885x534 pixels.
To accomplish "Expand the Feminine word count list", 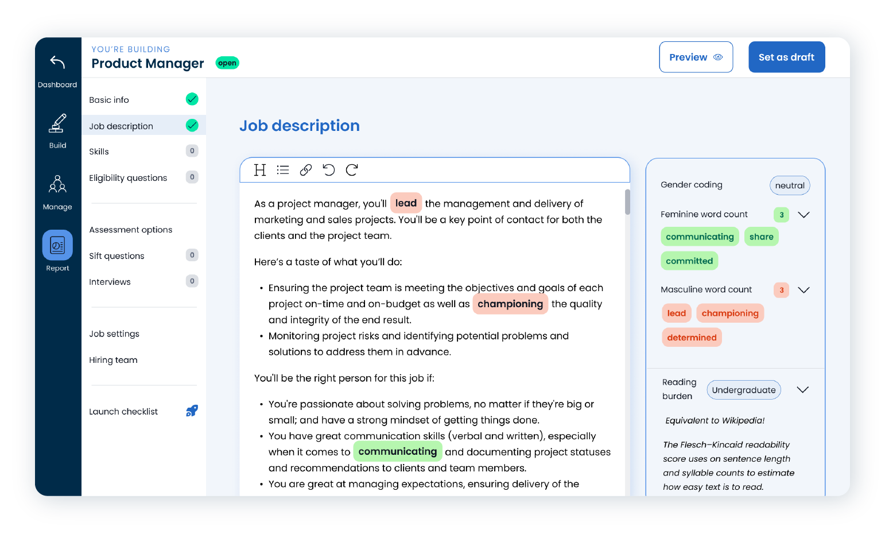I will click(x=804, y=215).
